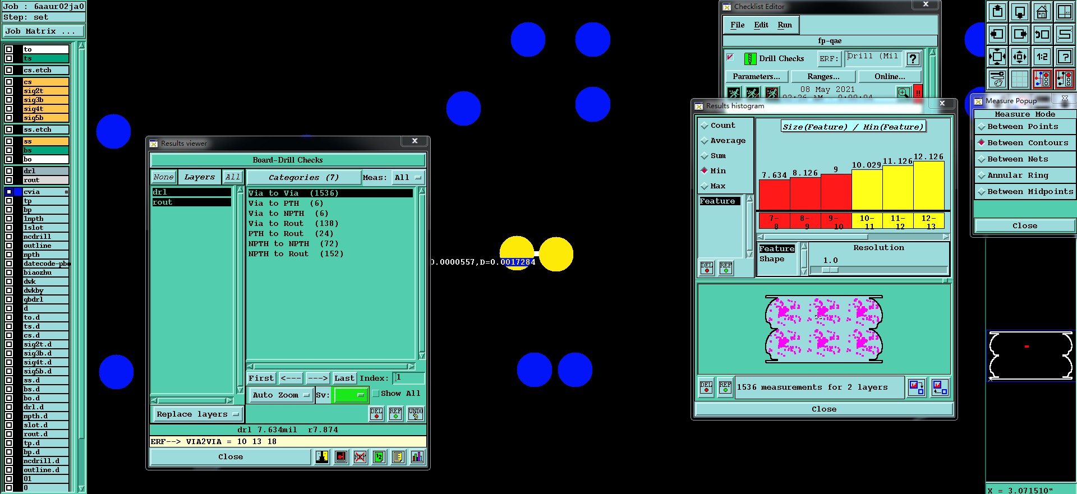Viewport: 1077px width, 494px height.
Task: Click the yellow notes page icon
Action: (398, 457)
